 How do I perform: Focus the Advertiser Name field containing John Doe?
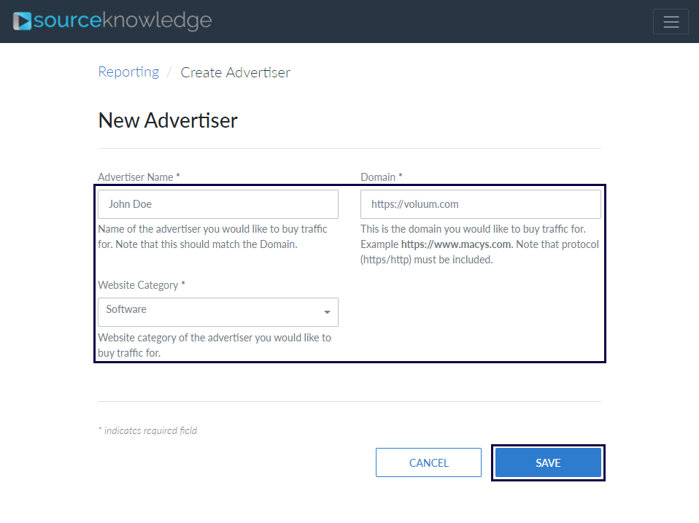[x=217, y=204]
